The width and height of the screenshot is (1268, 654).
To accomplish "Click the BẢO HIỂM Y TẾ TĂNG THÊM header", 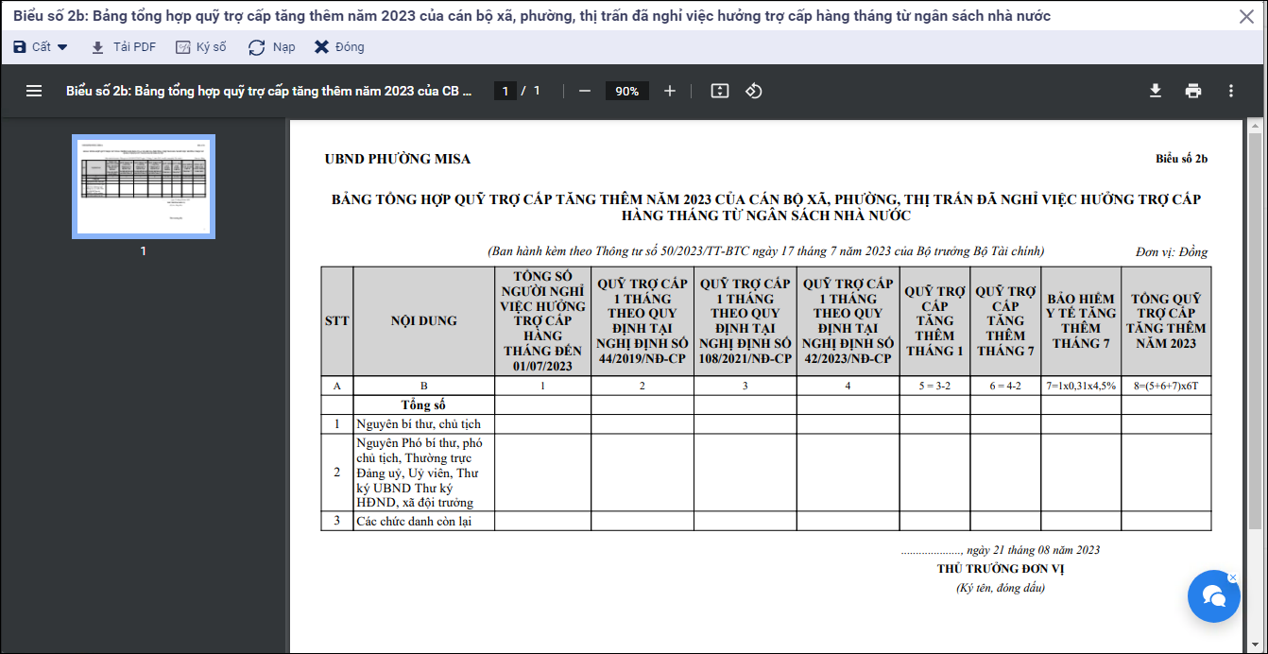I will (x=1081, y=321).
